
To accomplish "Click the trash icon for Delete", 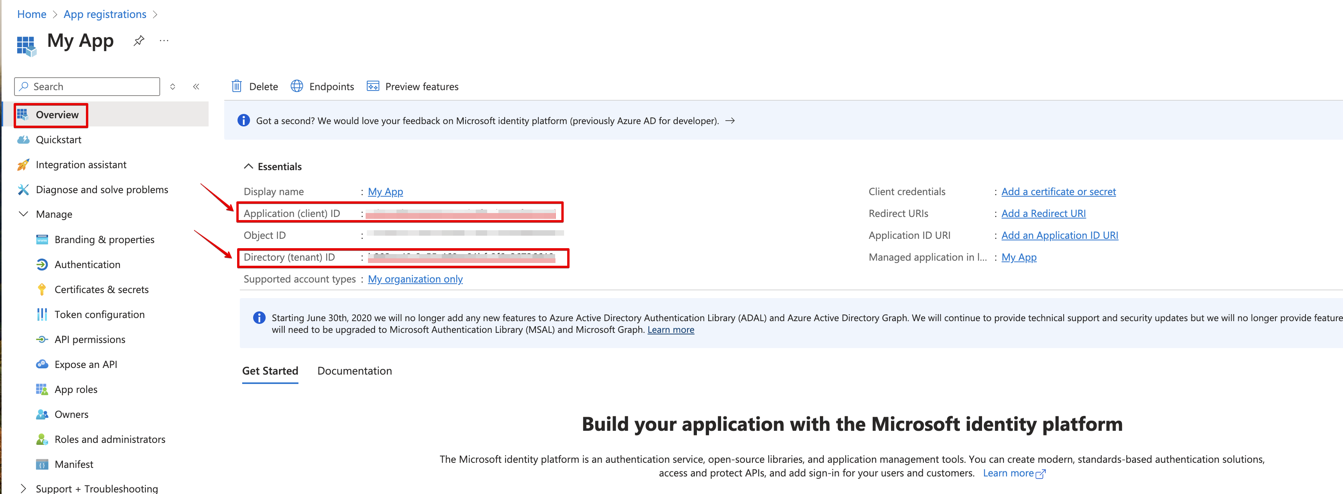I will click(237, 86).
